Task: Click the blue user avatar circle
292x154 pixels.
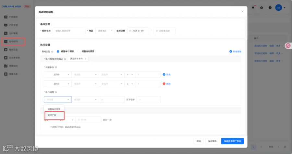Action: [279, 8]
